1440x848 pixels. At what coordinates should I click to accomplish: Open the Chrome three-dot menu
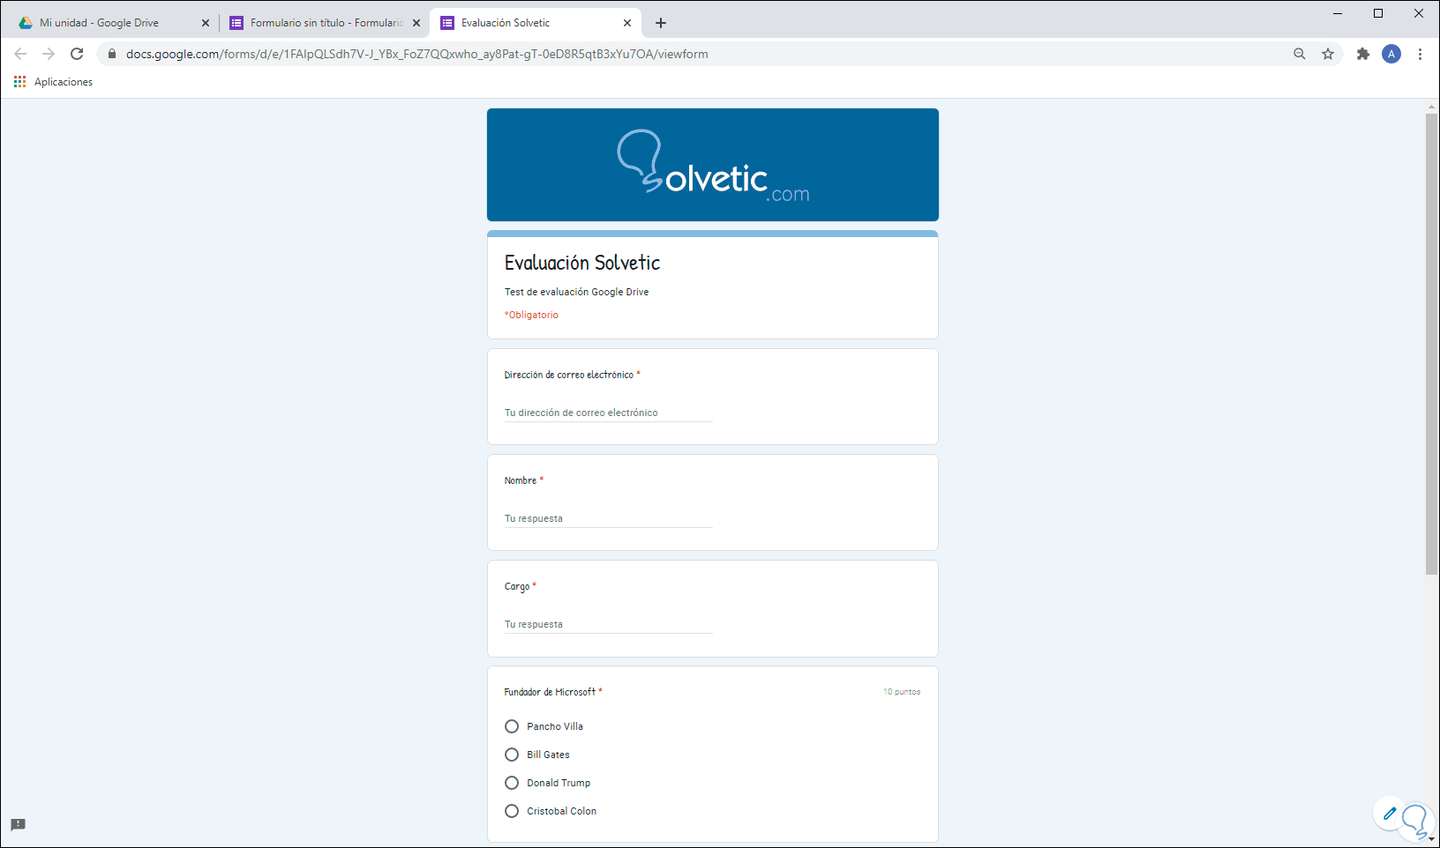1420,54
